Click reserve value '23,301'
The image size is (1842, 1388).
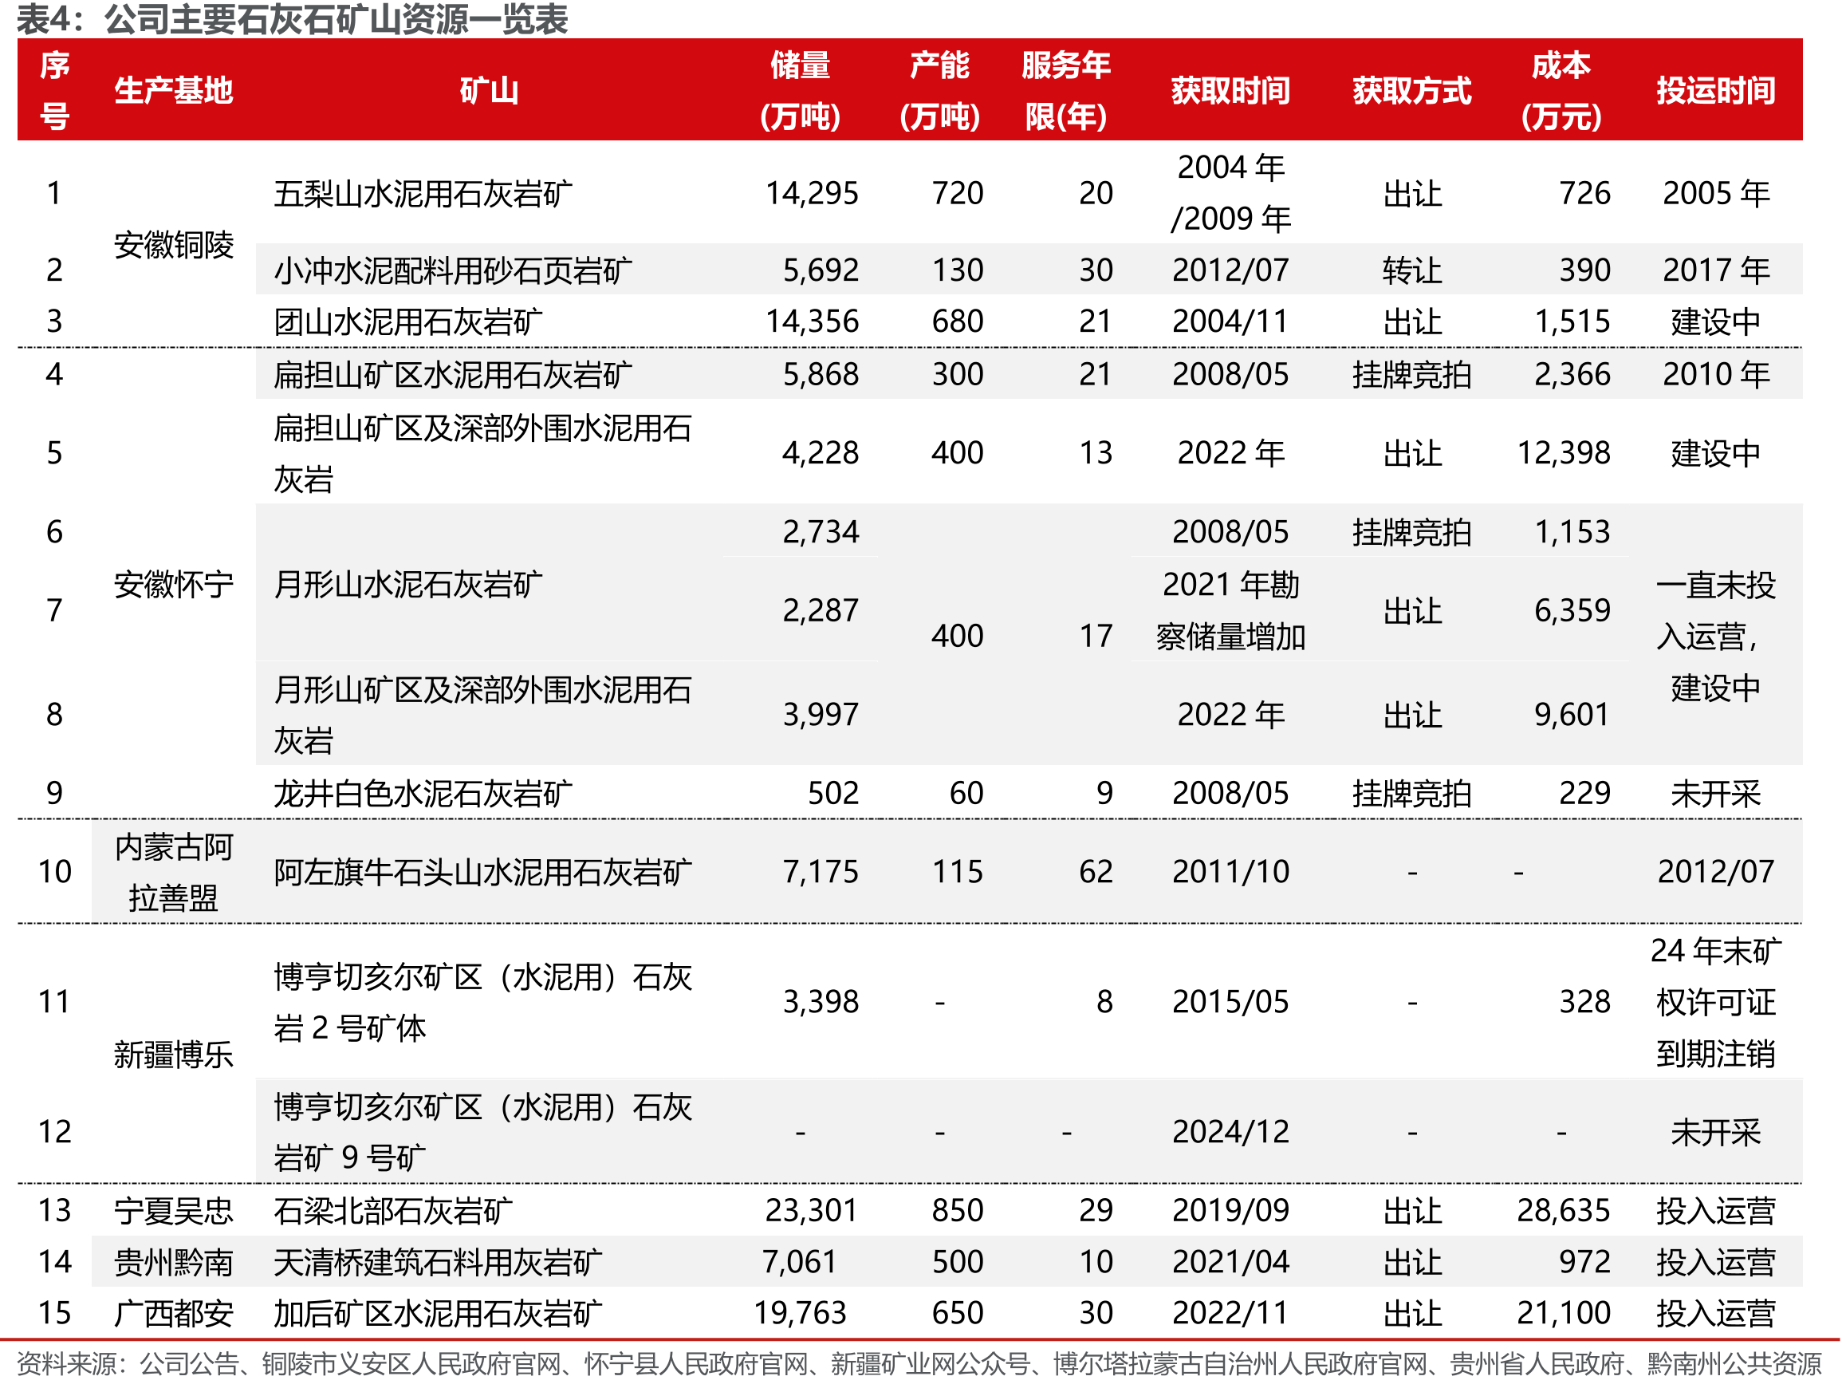pyautogui.click(x=811, y=1211)
